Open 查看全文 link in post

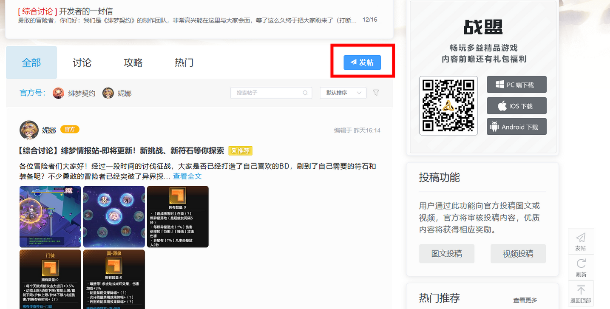click(187, 176)
